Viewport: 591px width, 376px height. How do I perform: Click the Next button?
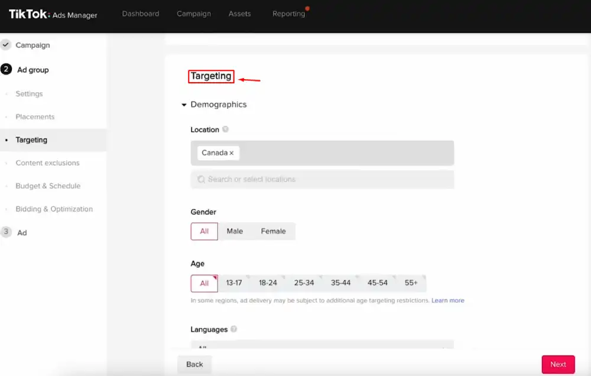click(558, 364)
